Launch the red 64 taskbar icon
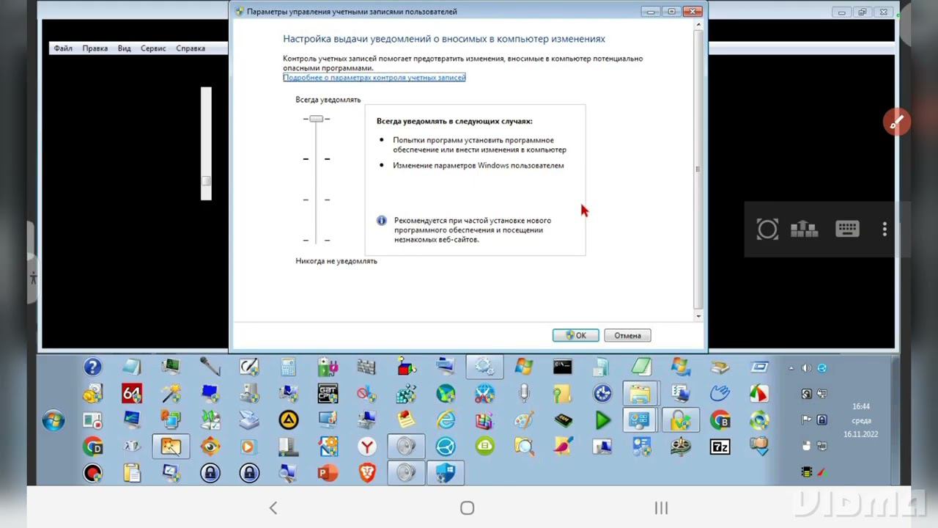 point(132,394)
